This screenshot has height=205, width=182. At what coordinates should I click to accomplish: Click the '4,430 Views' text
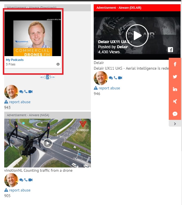pyautogui.click(x=109, y=52)
